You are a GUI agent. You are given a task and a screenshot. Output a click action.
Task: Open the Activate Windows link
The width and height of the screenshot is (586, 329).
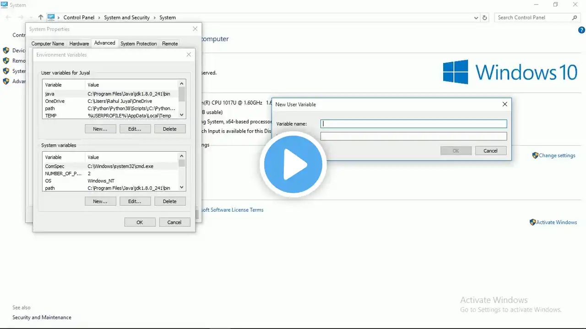557,222
